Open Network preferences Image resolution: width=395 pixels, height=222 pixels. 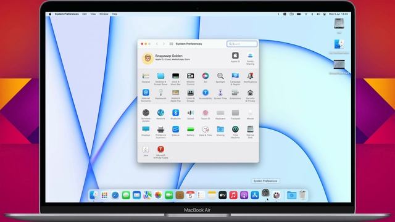point(160,113)
